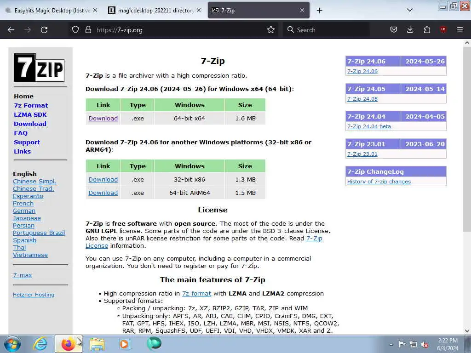
Task: Open the 7z format link
Action: pyautogui.click(x=196, y=294)
